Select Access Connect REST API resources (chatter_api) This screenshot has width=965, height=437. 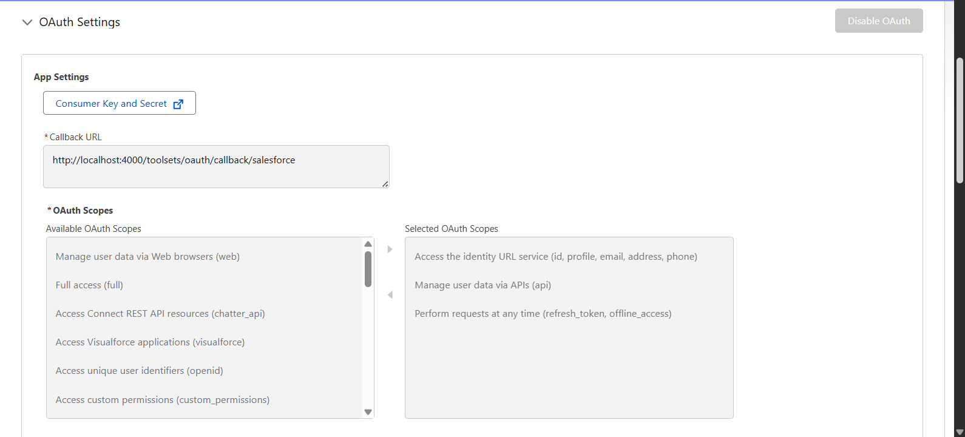pos(160,314)
